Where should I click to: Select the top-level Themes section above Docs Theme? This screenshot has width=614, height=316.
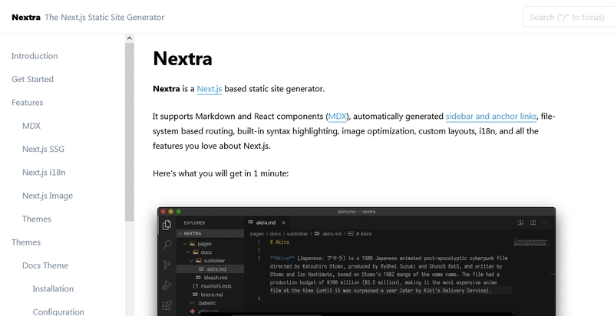tap(26, 242)
